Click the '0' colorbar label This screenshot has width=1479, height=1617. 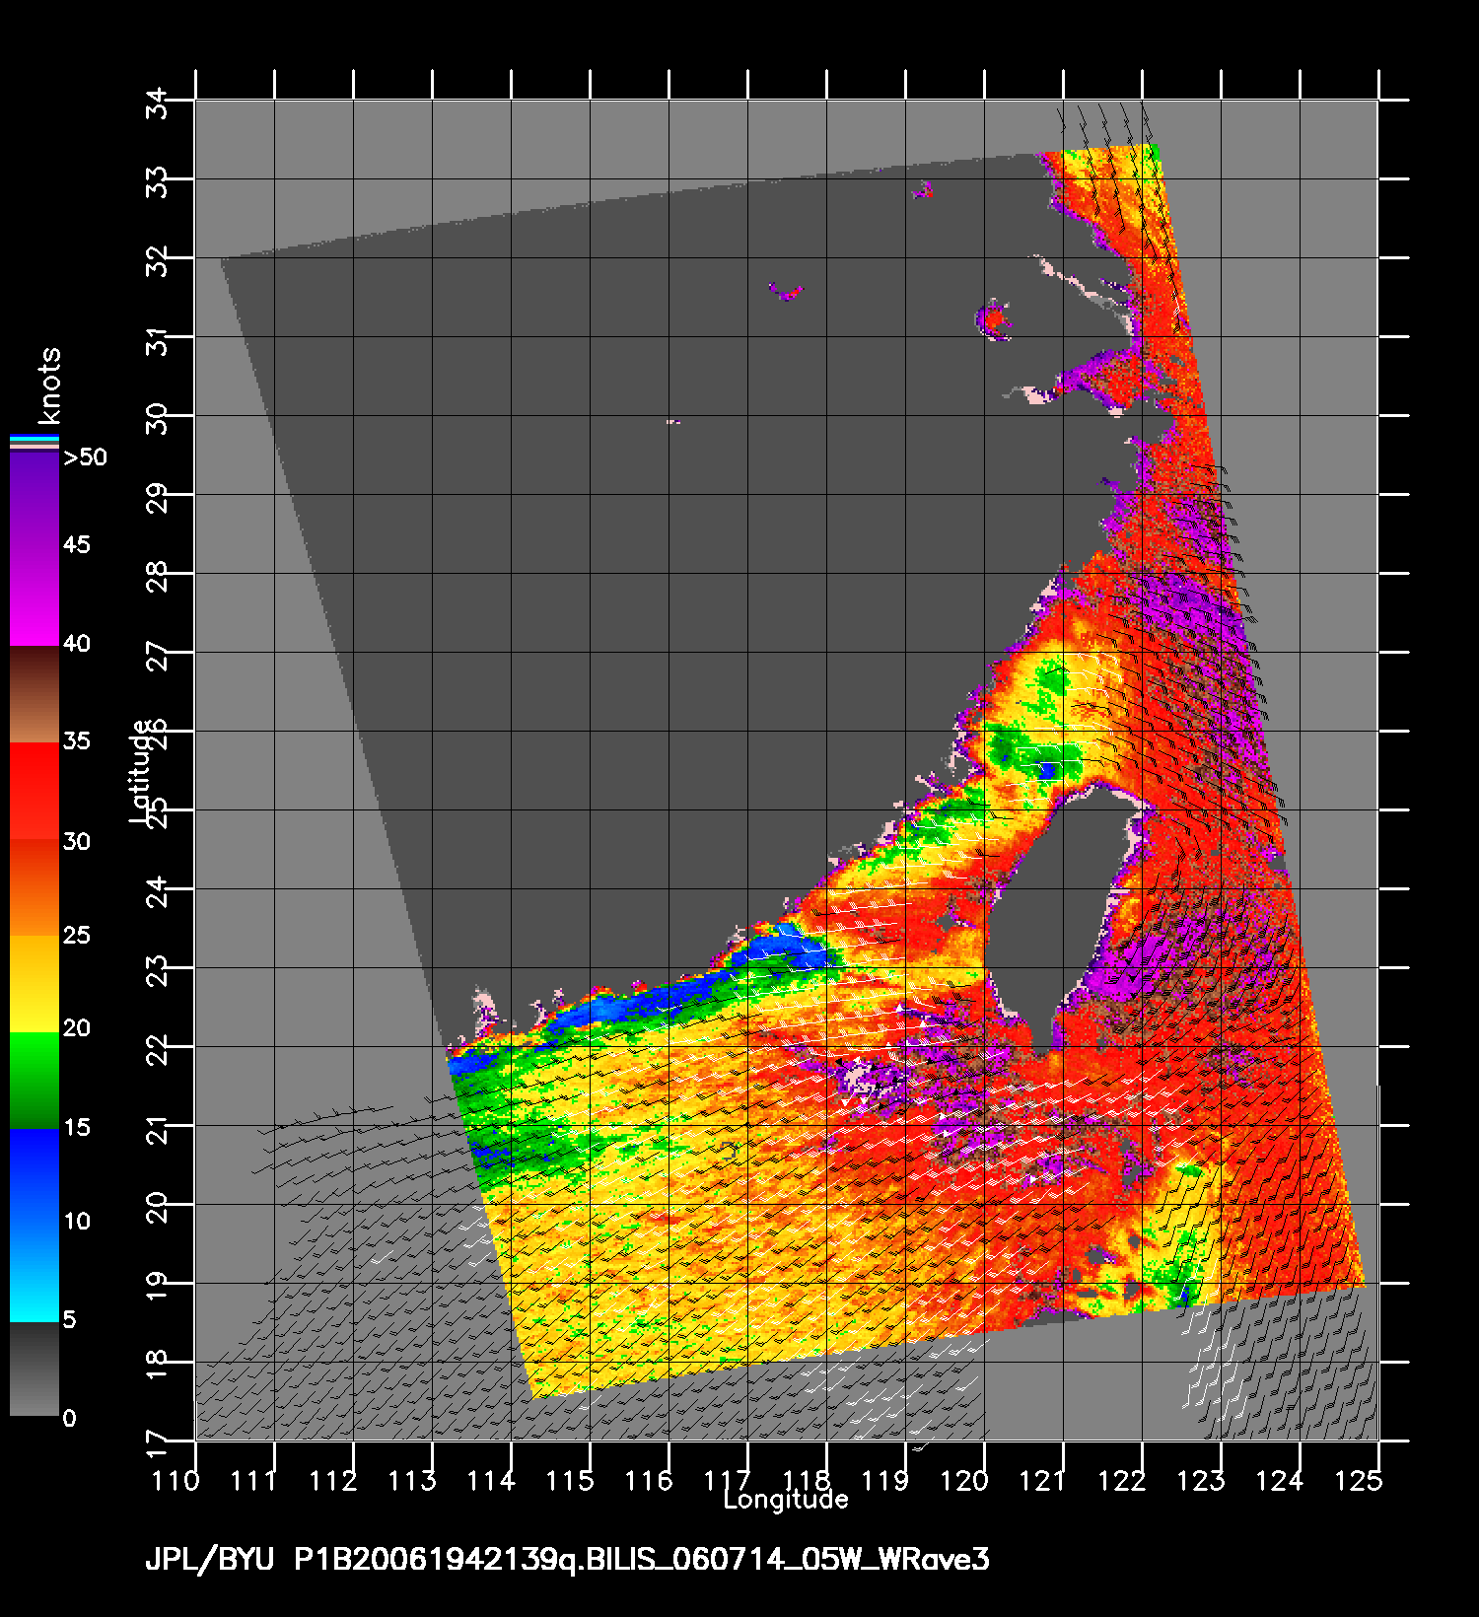(69, 1419)
